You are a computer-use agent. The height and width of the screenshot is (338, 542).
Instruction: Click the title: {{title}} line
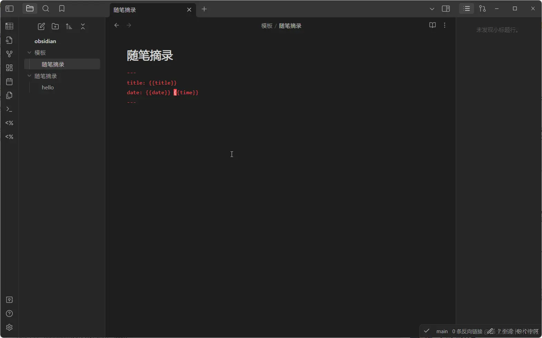tap(152, 83)
